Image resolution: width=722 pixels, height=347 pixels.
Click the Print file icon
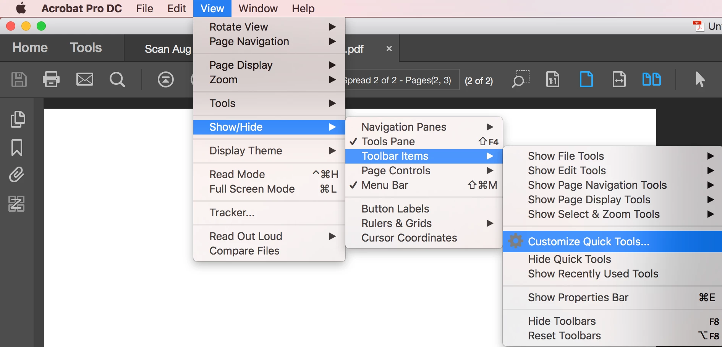51,79
